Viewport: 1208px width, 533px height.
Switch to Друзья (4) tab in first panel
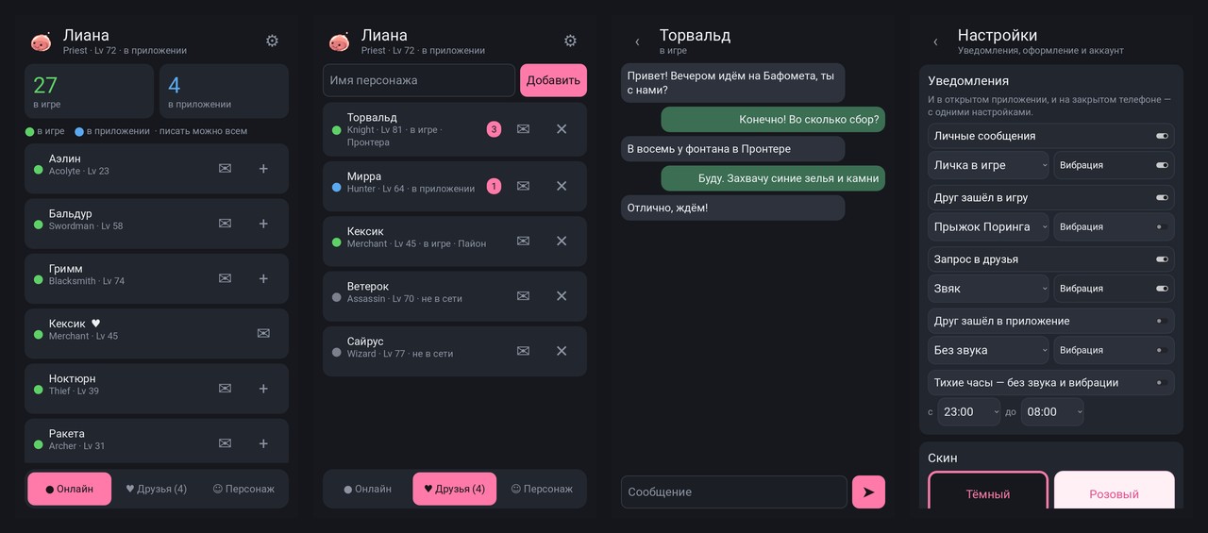point(156,489)
